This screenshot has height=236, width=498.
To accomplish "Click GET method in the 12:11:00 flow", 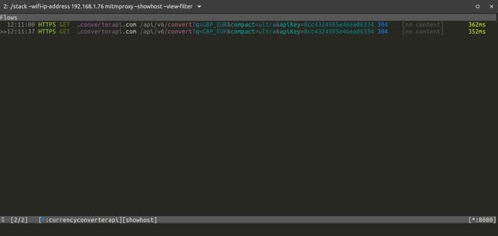I will click(x=65, y=24).
